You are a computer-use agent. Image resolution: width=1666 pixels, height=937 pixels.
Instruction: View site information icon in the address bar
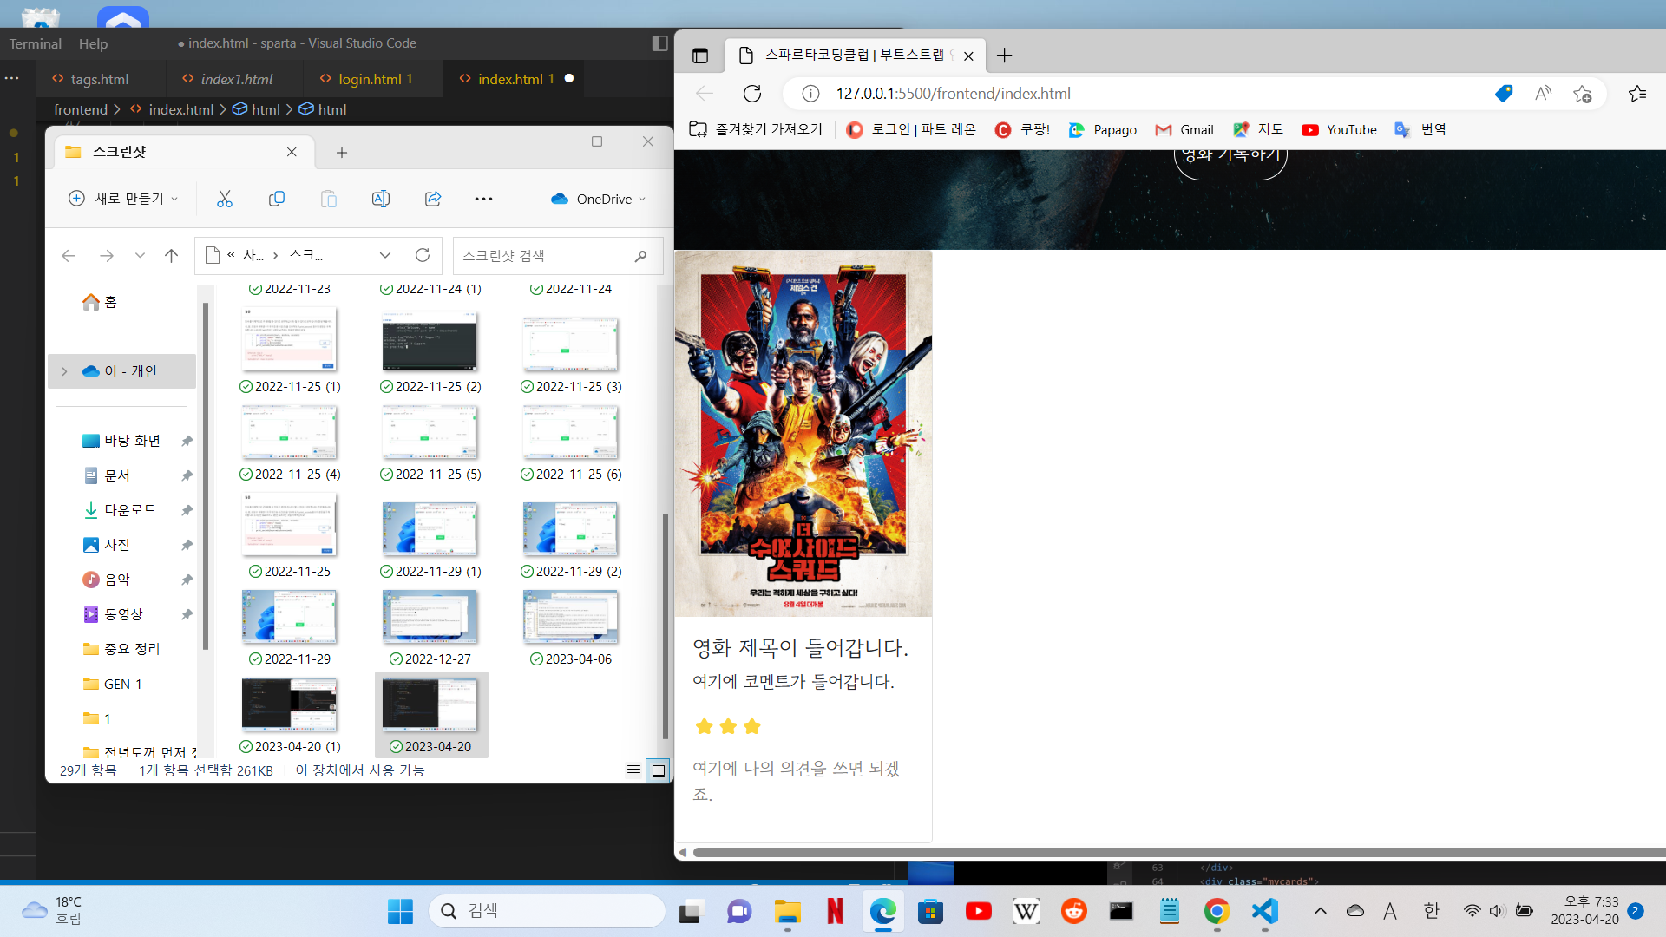(x=810, y=94)
